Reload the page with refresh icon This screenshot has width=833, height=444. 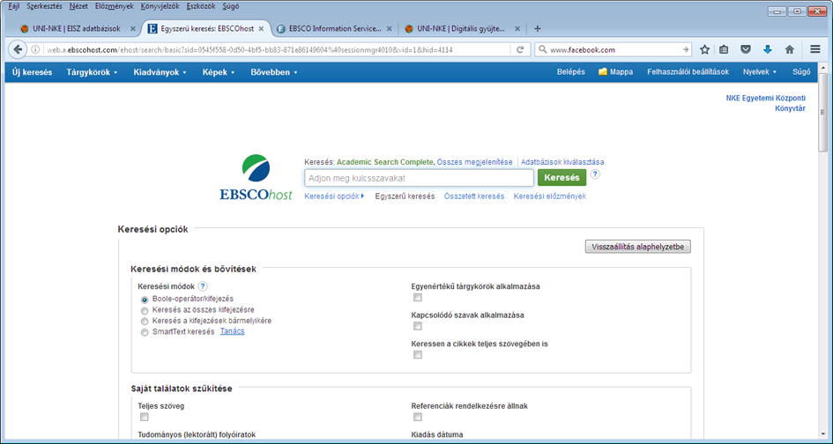[x=520, y=49]
